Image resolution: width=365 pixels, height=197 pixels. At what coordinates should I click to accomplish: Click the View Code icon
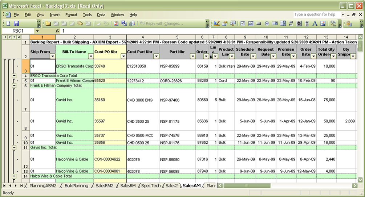click(232, 24)
